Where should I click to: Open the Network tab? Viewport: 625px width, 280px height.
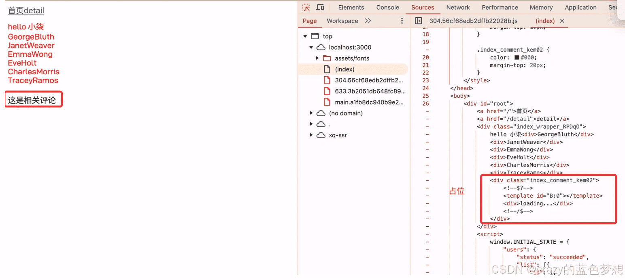458,7
